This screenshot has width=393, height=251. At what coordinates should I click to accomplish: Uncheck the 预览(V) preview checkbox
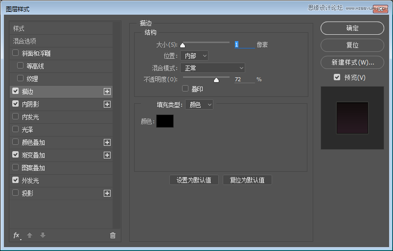[337, 77]
